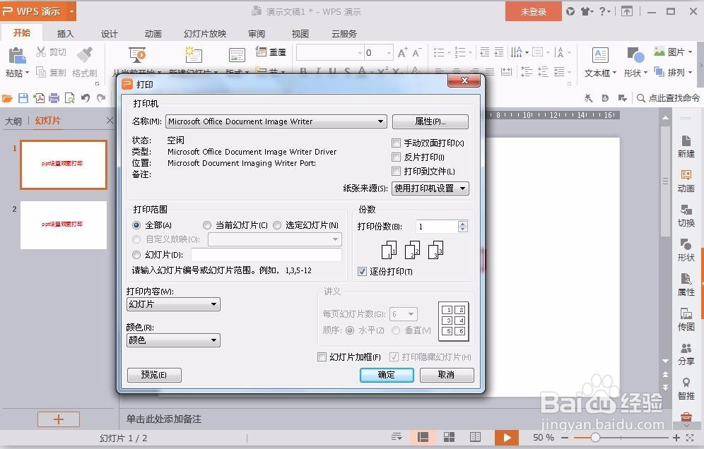Click the zoom slider handle
The width and height of the screenshot is (704, 449).
595,437
